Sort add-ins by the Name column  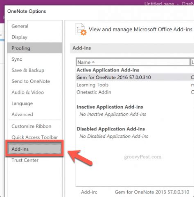coord(133,62)
